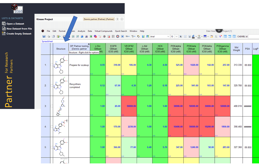
Task: Click the D360 cube icon left of File
Action: tap(43, 31)
